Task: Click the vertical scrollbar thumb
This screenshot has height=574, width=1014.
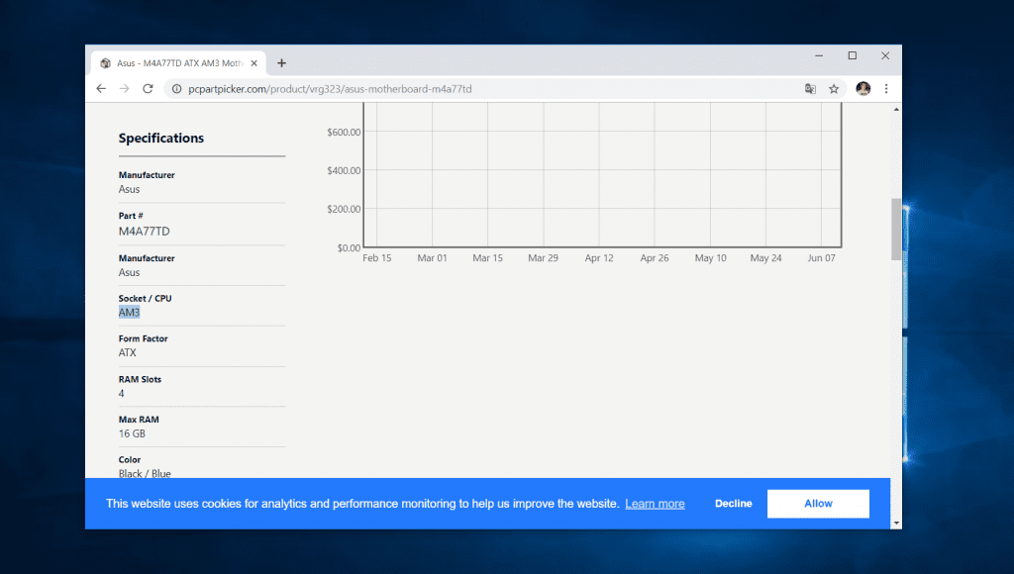Action: [895, 229]
